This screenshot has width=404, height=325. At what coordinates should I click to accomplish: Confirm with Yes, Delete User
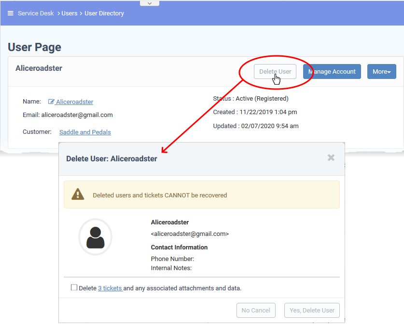(x=312, y=311)
